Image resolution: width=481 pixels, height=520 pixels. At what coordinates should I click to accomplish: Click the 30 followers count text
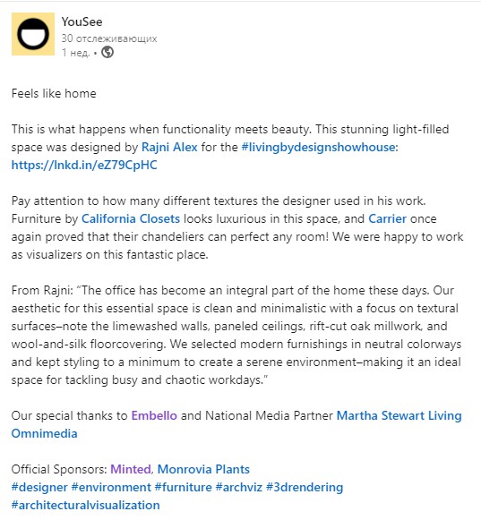(109, 38)
